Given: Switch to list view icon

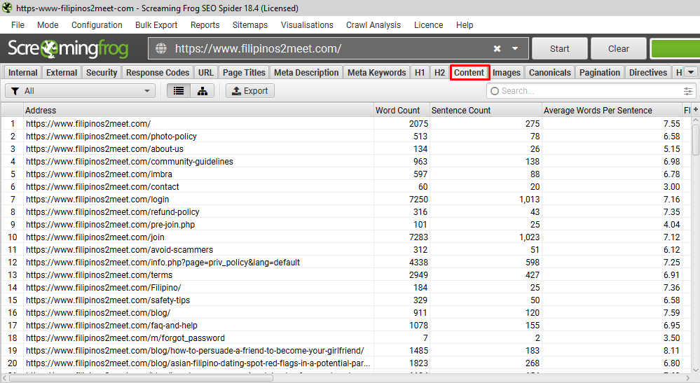Looking at the screenshot, I should [x=179, y=91].
